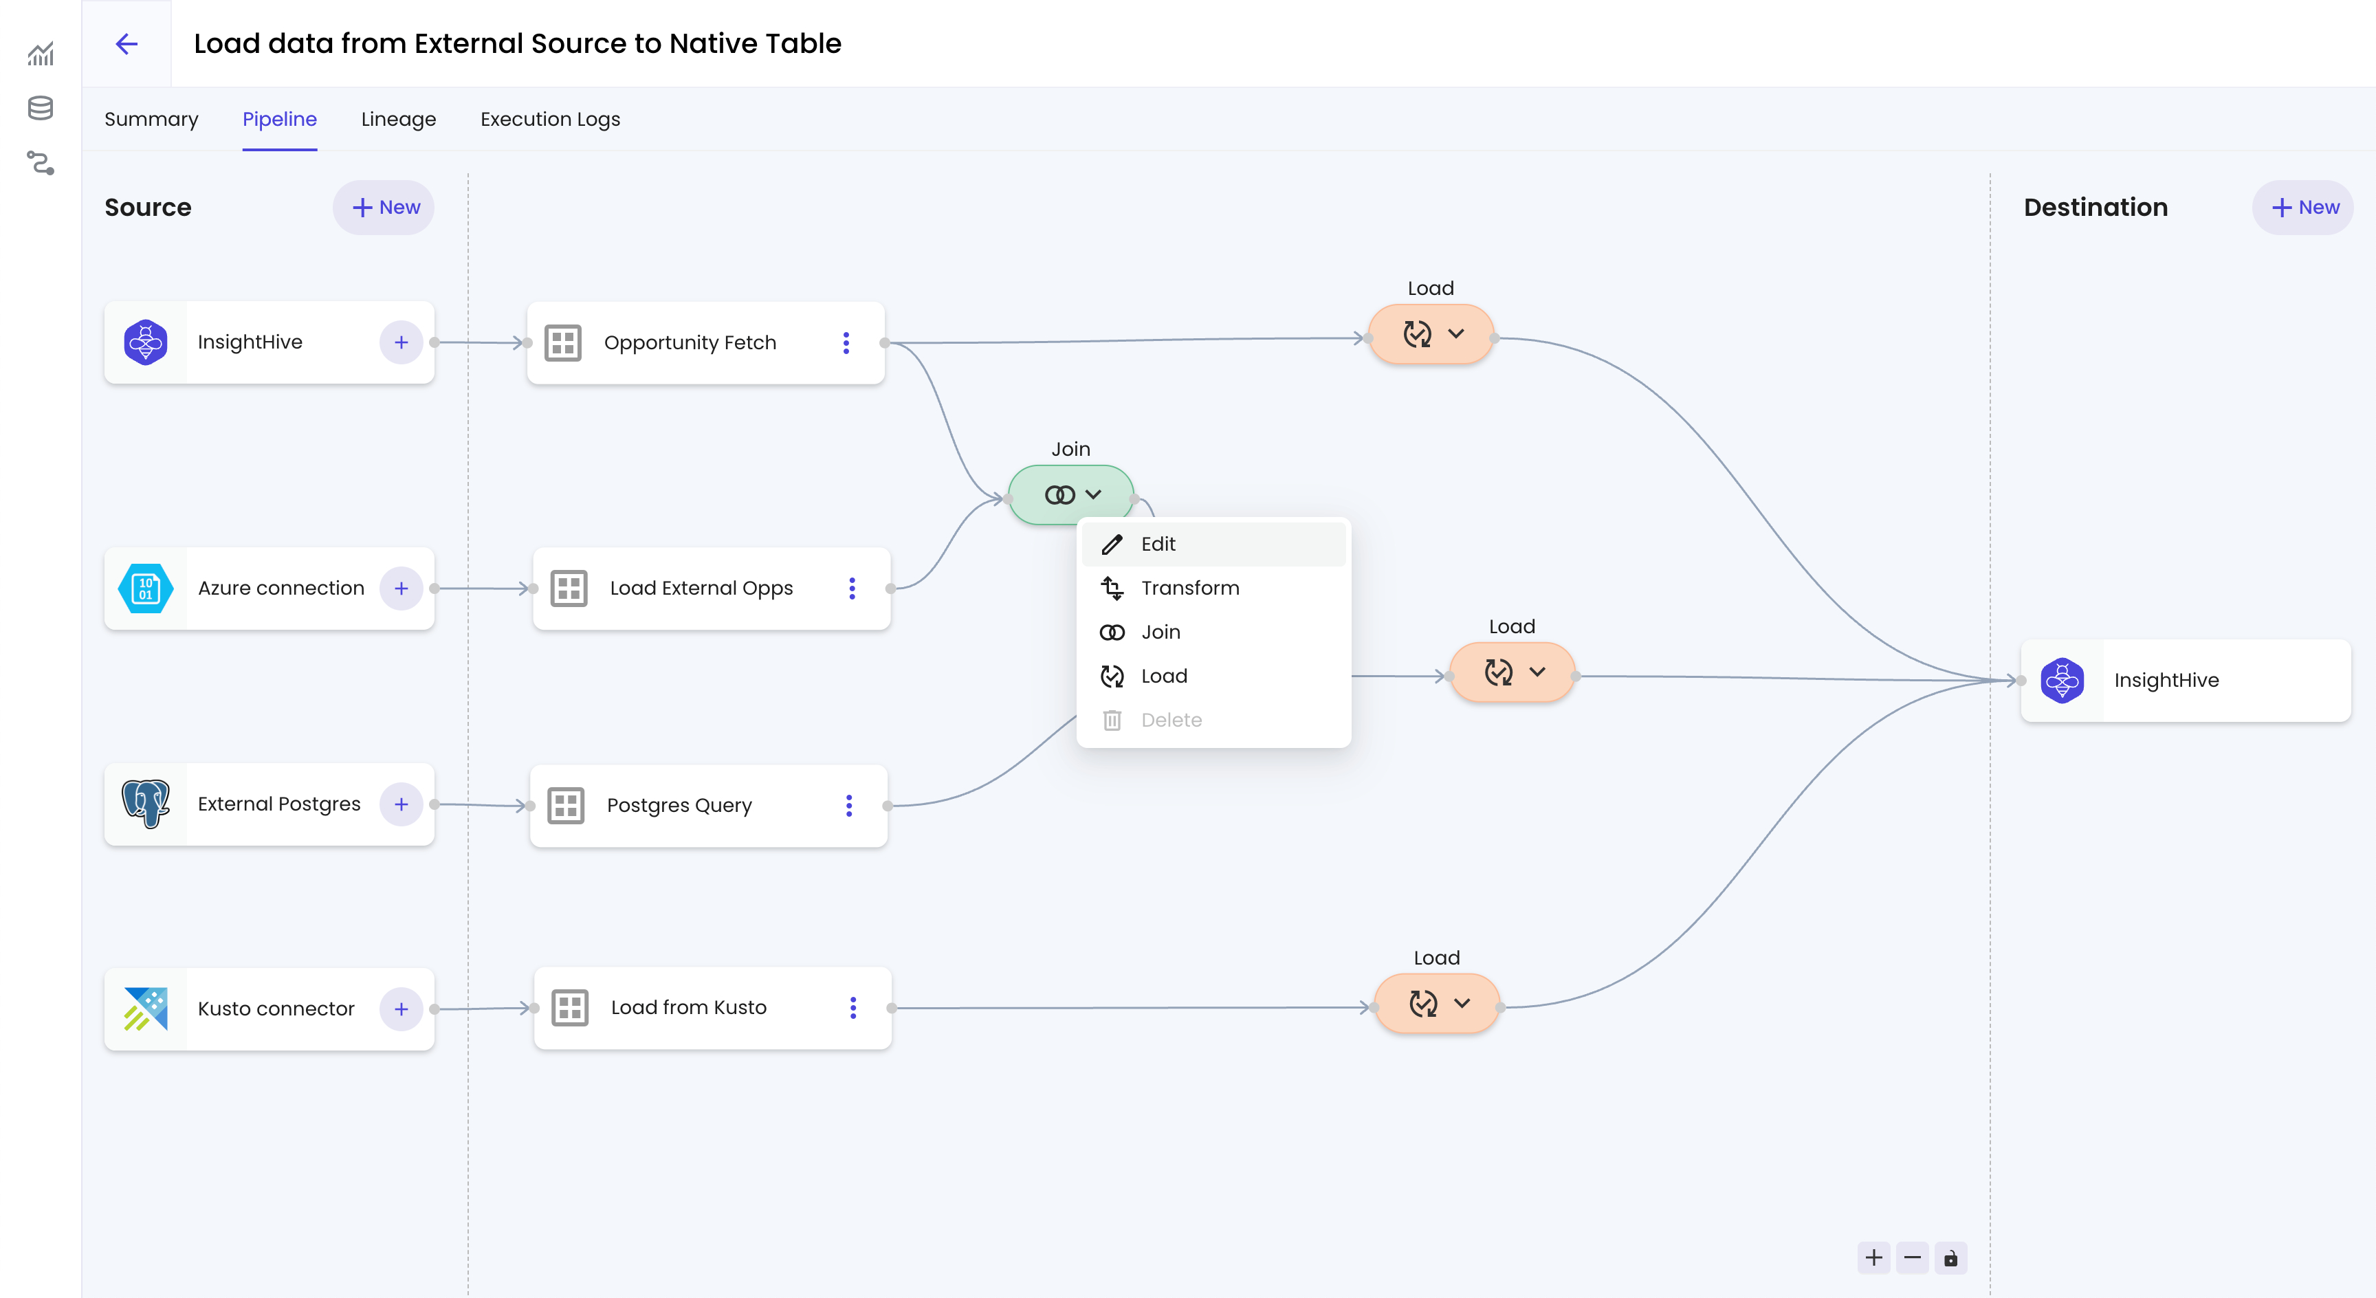Click the Kusto connector icon

pyautogui.click(x=146, y=1009)
